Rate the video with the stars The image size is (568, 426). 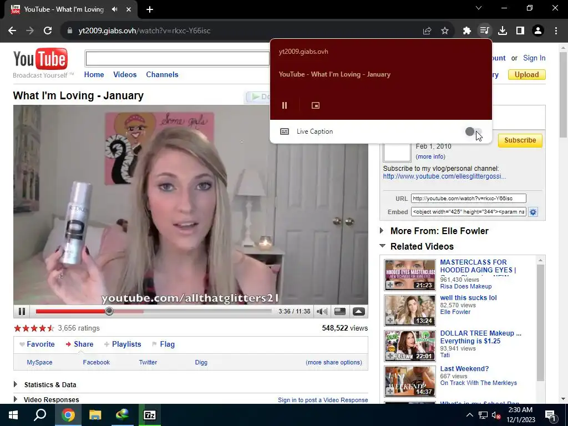pos(34,328)
